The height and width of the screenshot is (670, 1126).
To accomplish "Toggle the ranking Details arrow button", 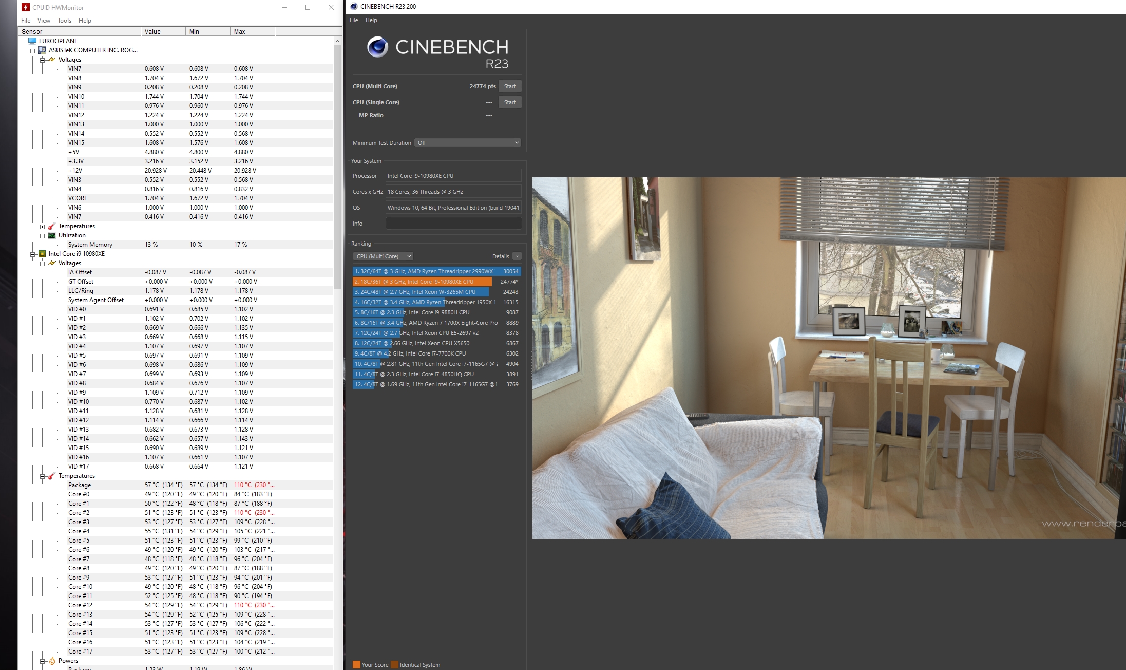I will 517,256.
